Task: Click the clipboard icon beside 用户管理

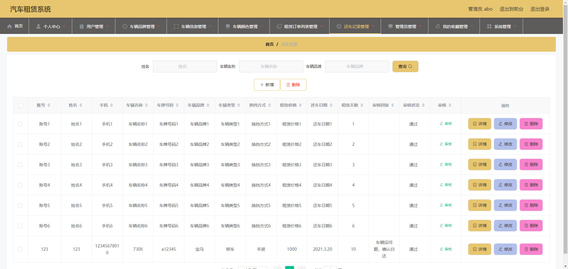Action: (x=82, y=26)
